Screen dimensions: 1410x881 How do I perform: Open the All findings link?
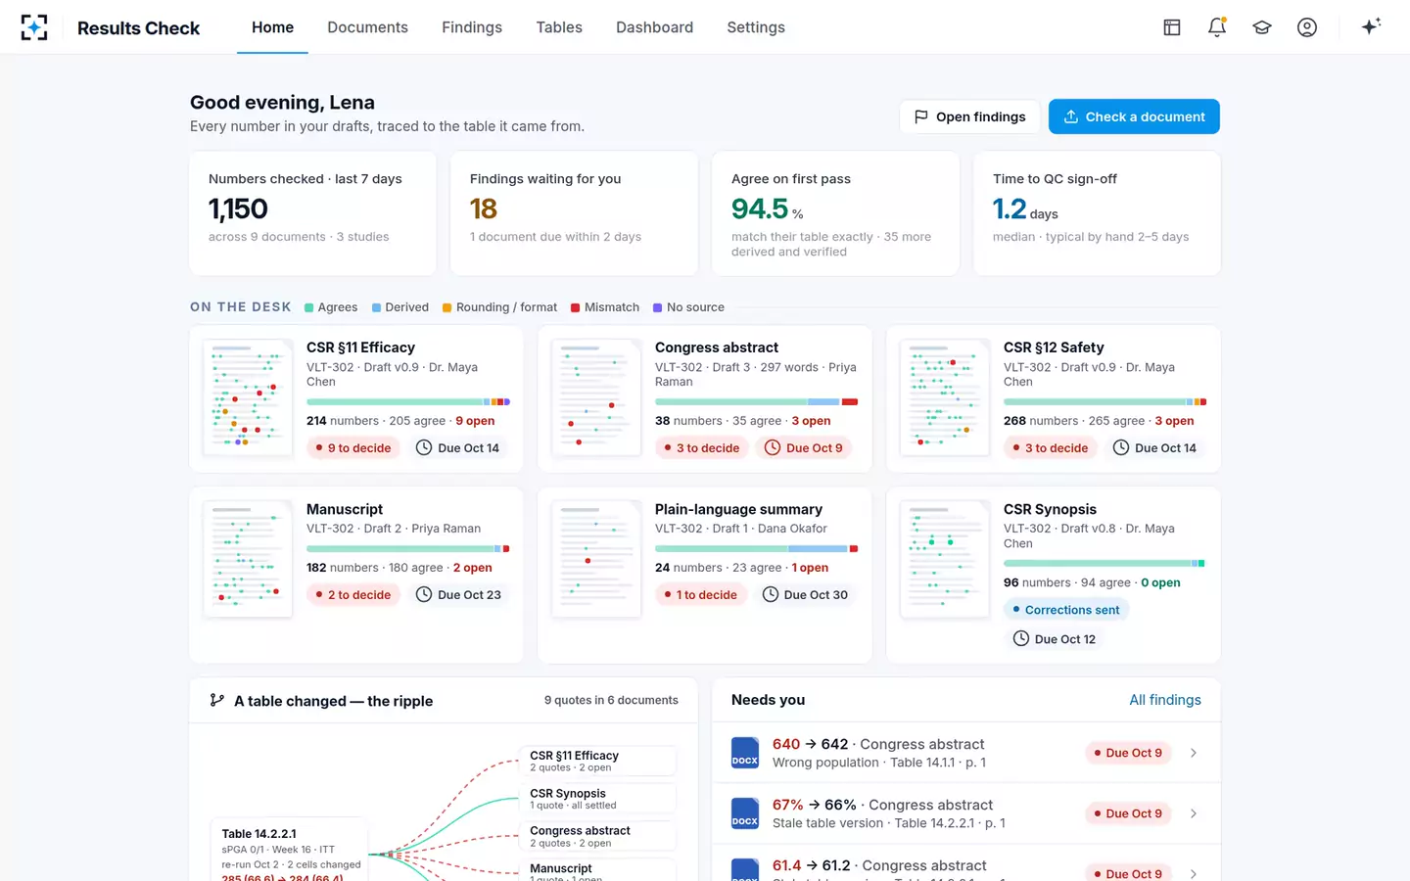[1165, 700]
